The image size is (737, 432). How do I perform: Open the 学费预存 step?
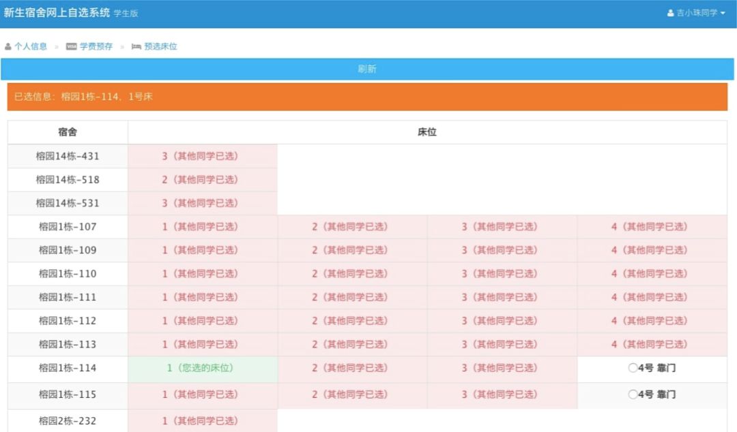96,46
